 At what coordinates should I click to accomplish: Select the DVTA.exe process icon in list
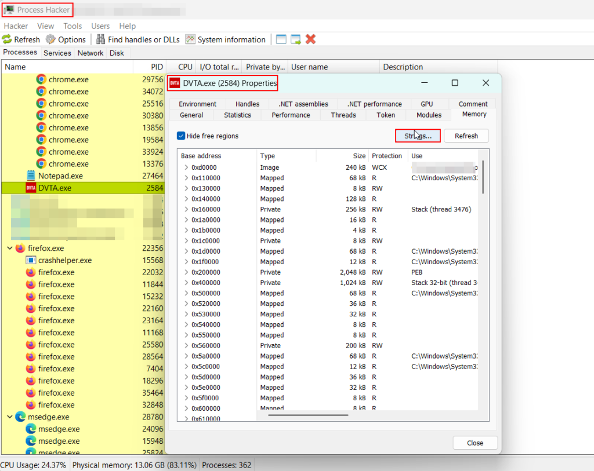pos(31,188)
